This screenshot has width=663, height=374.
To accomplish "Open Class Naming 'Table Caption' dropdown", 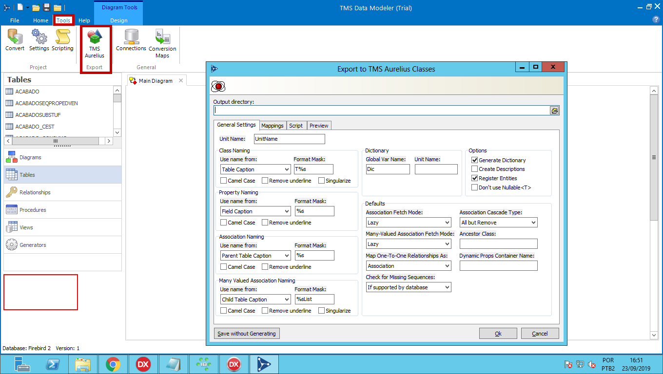I will coord(256,169).
